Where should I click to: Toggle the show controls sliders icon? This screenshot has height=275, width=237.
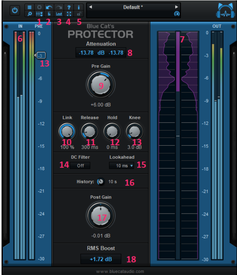[39, 14]
